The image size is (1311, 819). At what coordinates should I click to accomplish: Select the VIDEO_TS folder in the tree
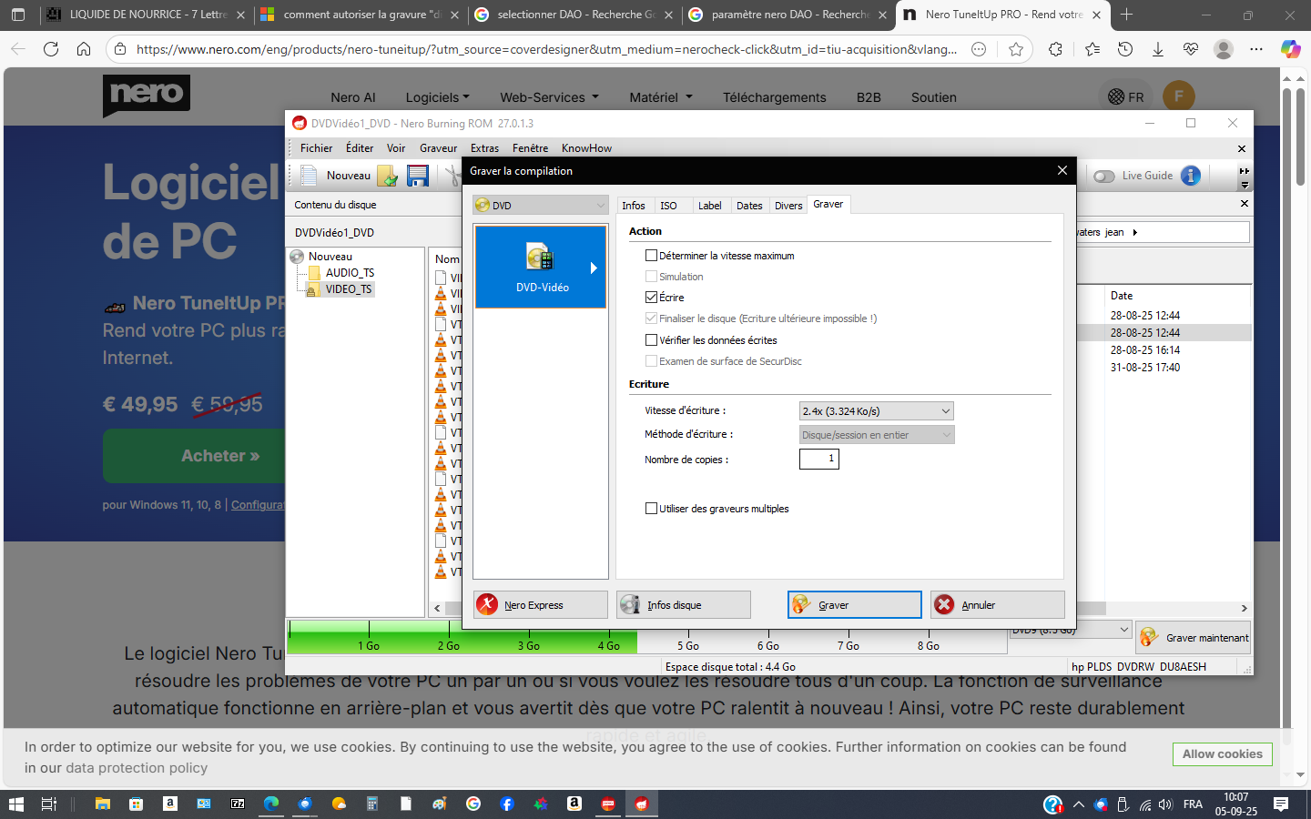(340, 289)
